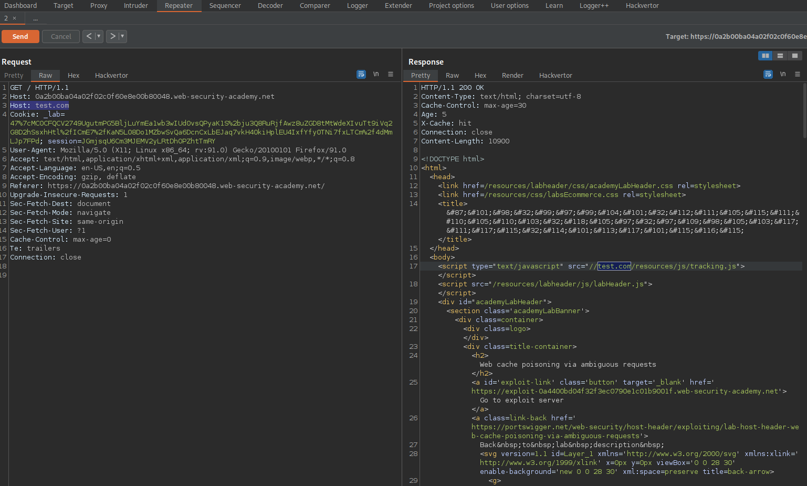Toggle response word wrap icon
807x486 pixels.
[x=768, y=75]
